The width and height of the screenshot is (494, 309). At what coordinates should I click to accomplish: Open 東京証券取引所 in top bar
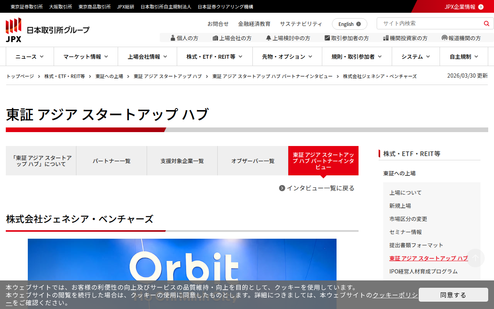(27, 7)
